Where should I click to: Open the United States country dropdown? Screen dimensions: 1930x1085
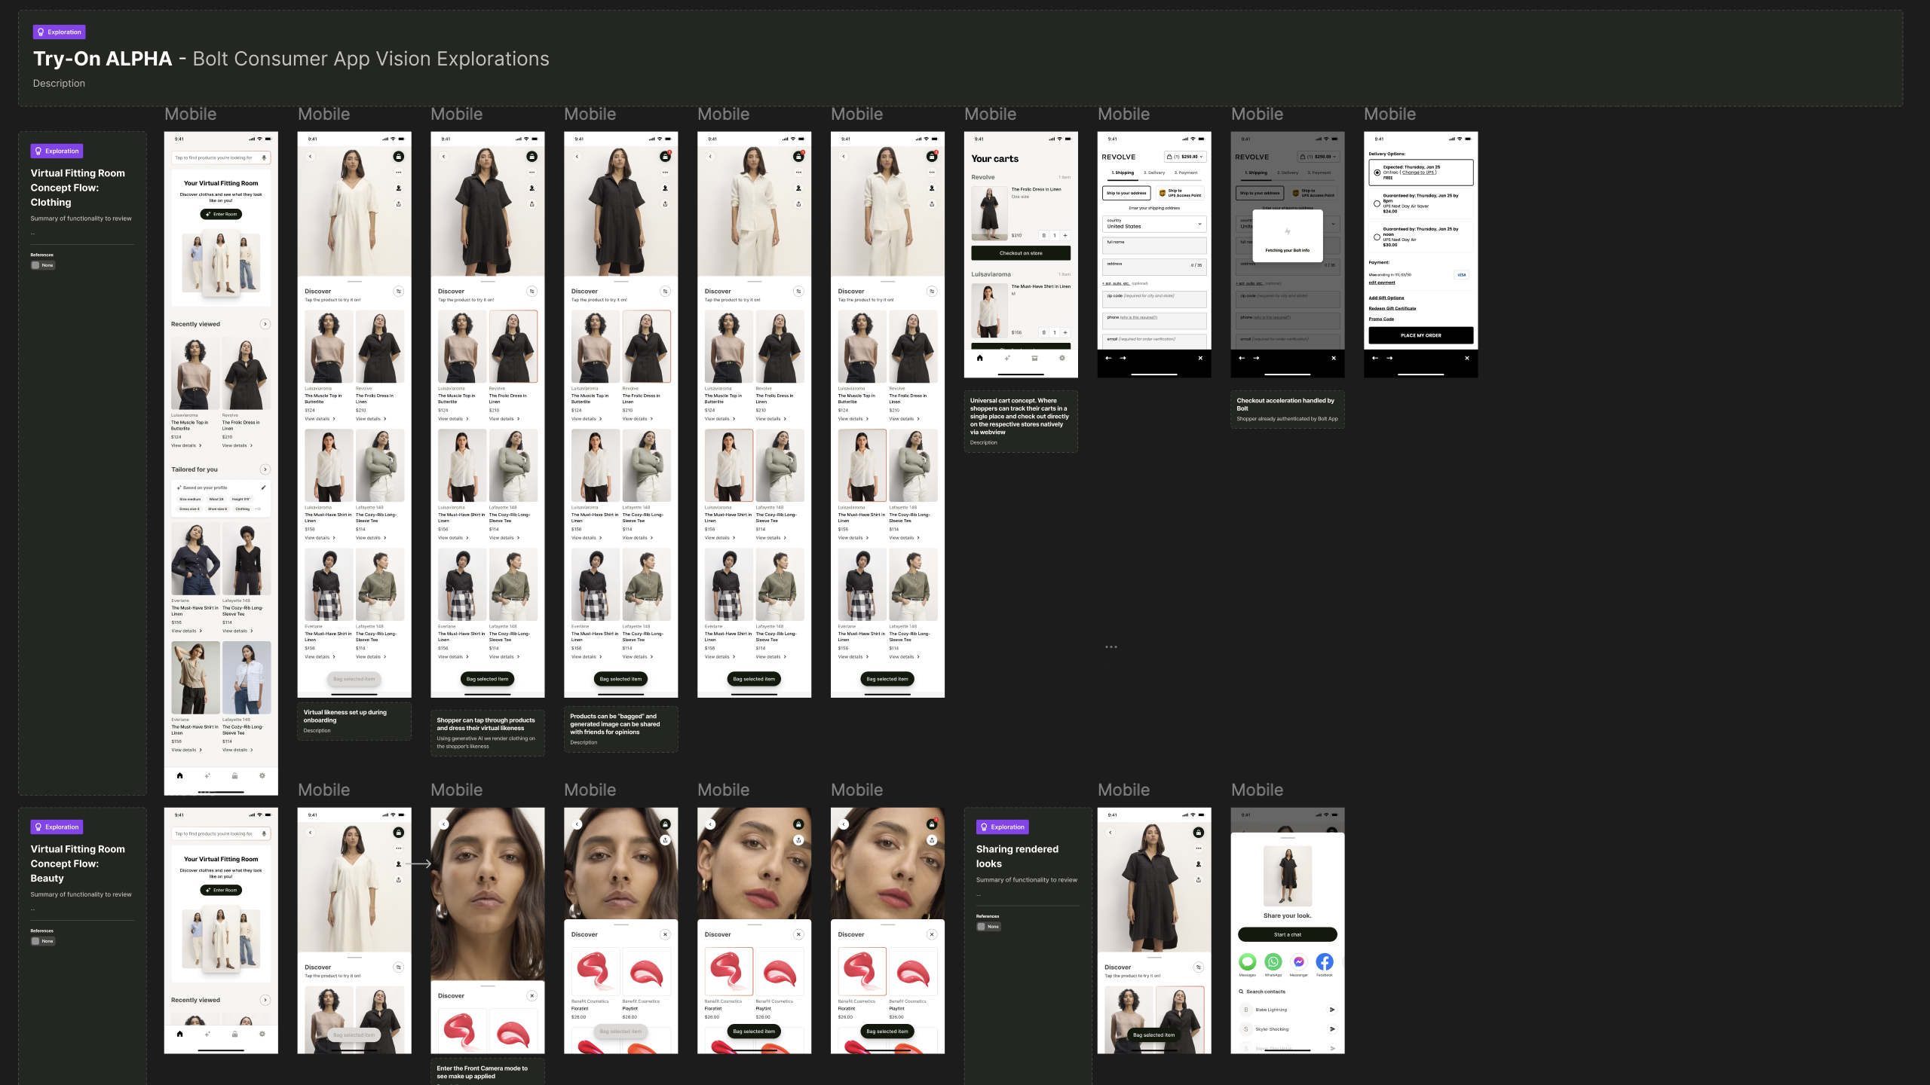click(1154, 224)
